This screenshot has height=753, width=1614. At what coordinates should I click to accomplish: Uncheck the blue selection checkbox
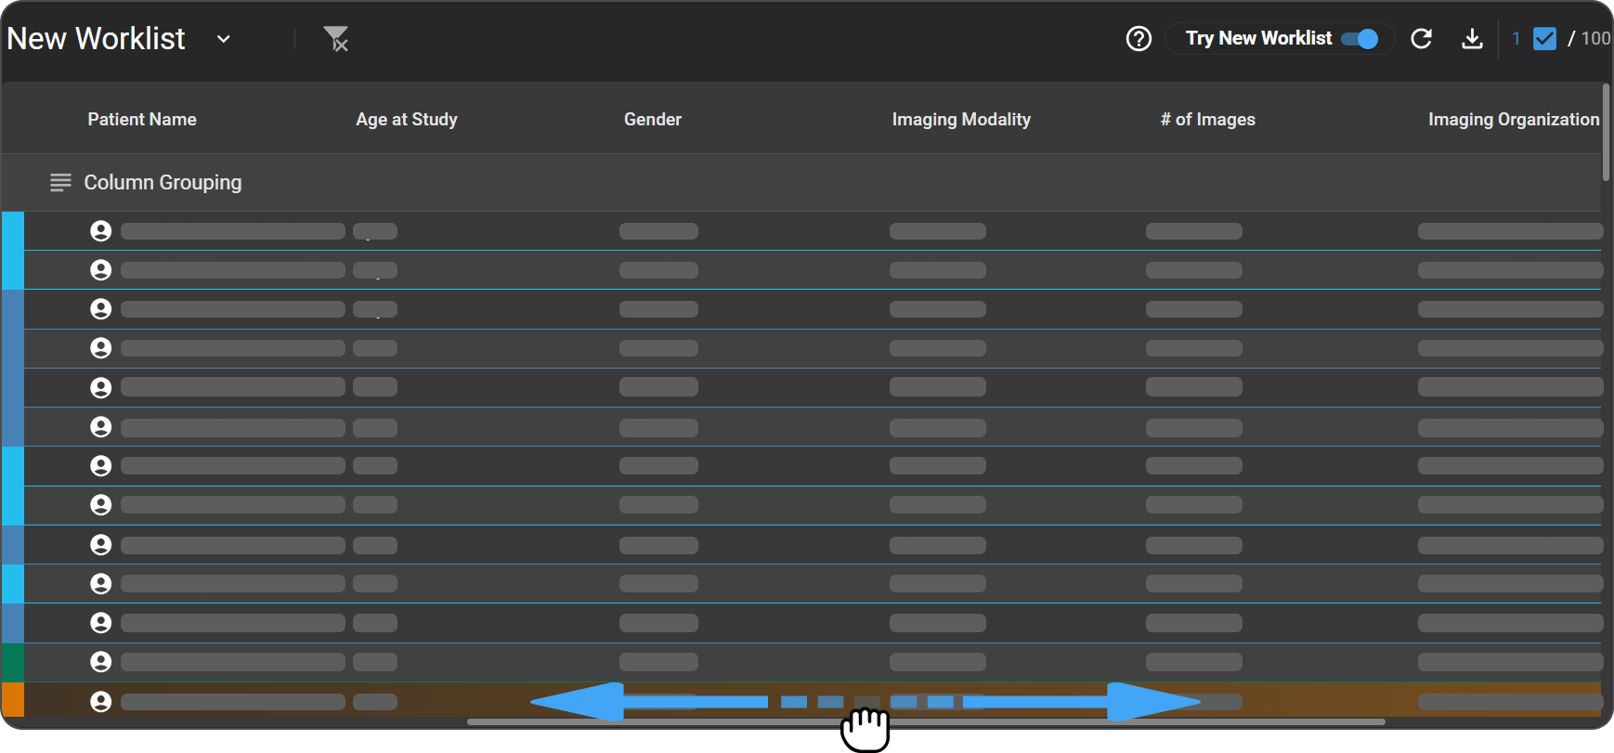point(1544,39)
